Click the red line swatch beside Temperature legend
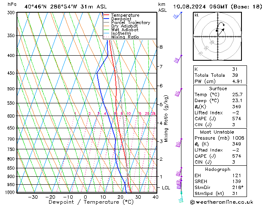 (x=106, y=15)
